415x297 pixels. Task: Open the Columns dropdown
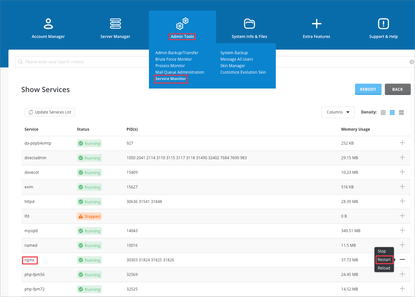click(338, 112)
